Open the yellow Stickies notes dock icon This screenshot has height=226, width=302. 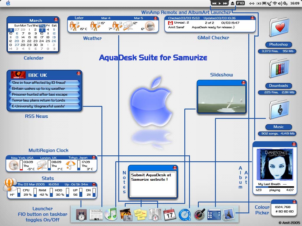pos(140,215)
